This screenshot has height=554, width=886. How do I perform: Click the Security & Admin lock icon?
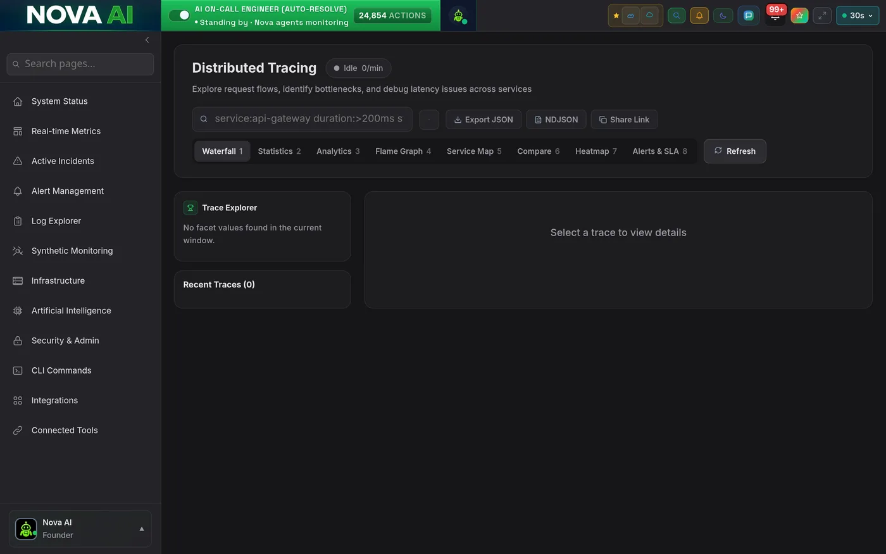(x=18, y=341)
